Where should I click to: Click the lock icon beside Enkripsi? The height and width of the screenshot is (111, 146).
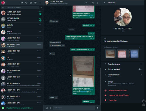point(105,82)
